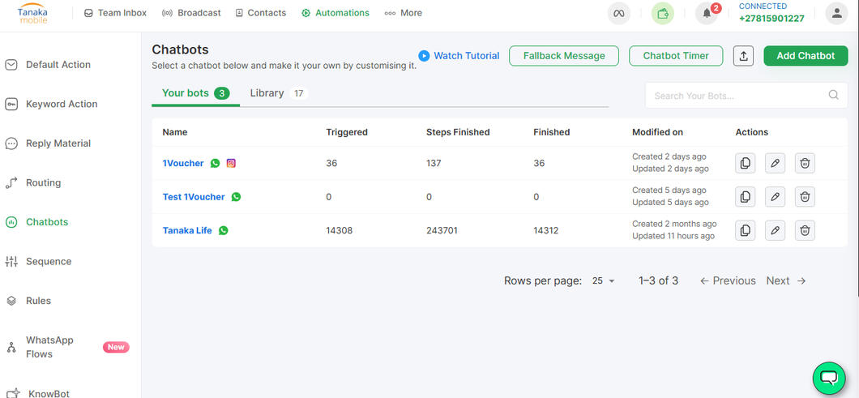Viewport: 859px width, 398px height.
Task: Open Rows per page dropdown
Action: click(x=604, y=280)
